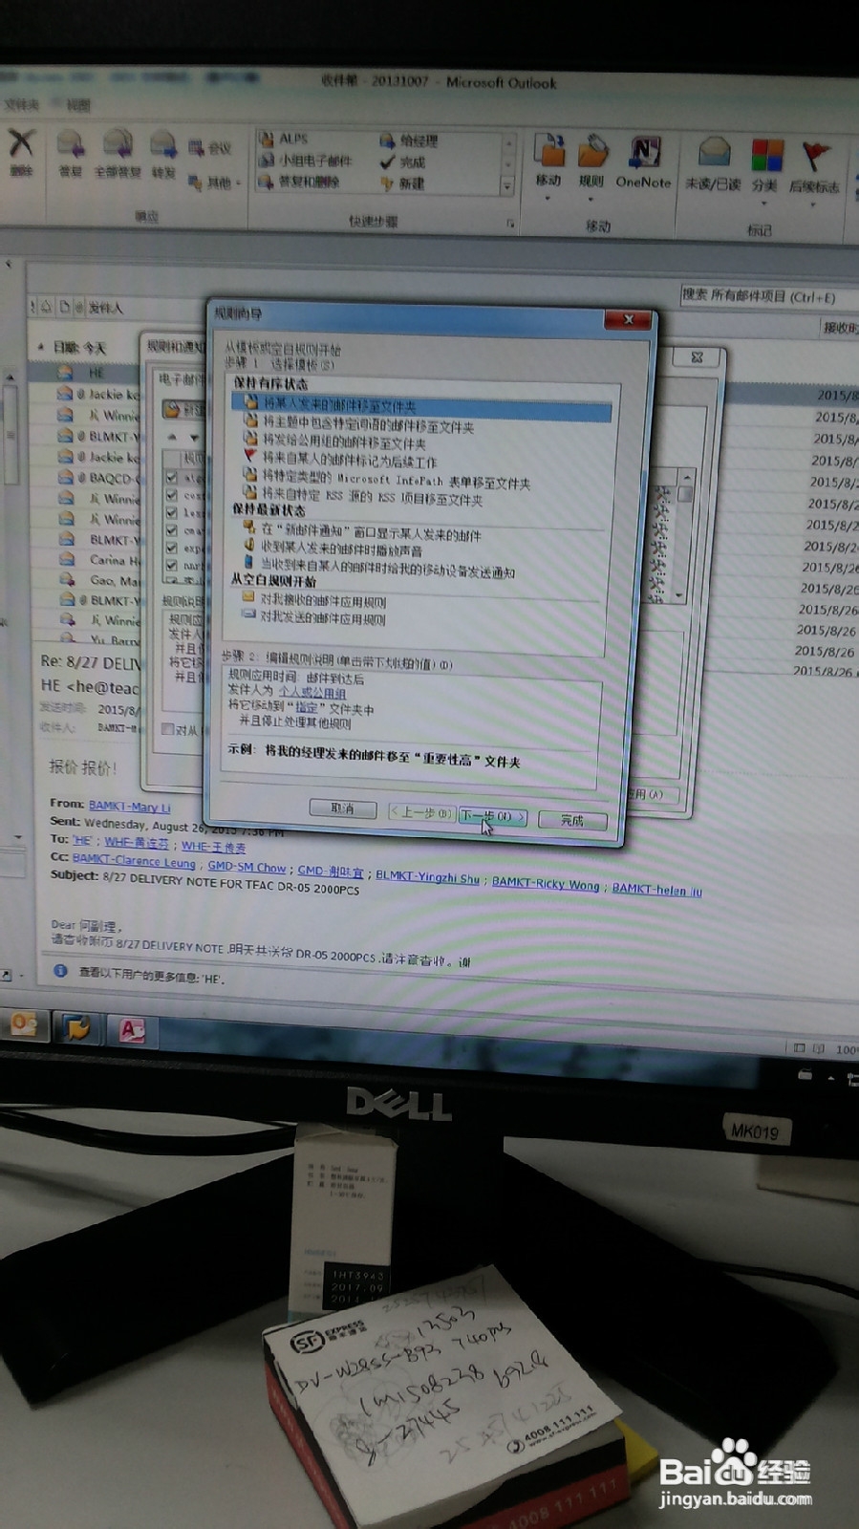
Task: Click the rules list scrollbar in Rules dialog
Action: (x=684, y=535)
